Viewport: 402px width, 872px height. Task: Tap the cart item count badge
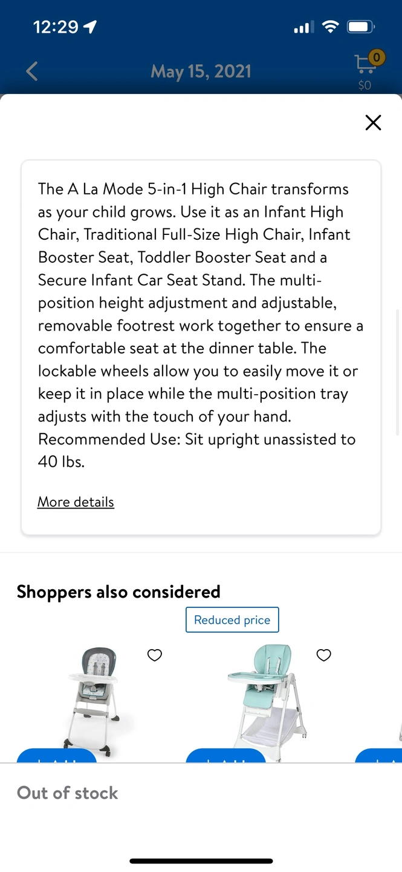tap(377, 58)
